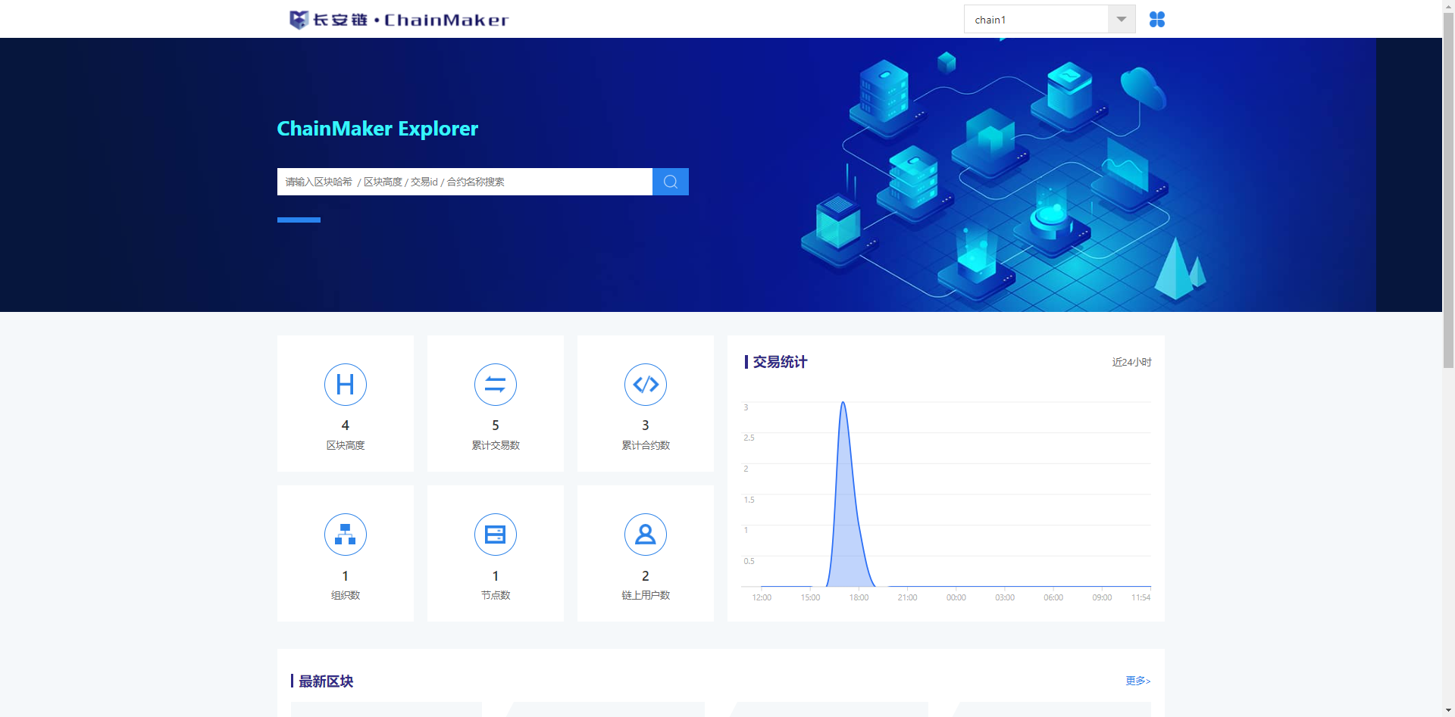The image size is (1455, 717).
Task: Click transaction count value 5
Action: 496,426
